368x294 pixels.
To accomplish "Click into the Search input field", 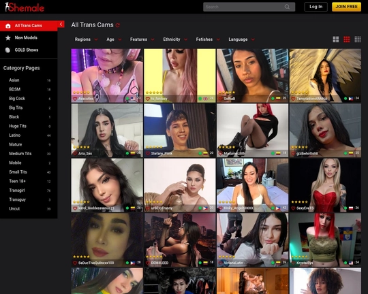I will (244, 7).
